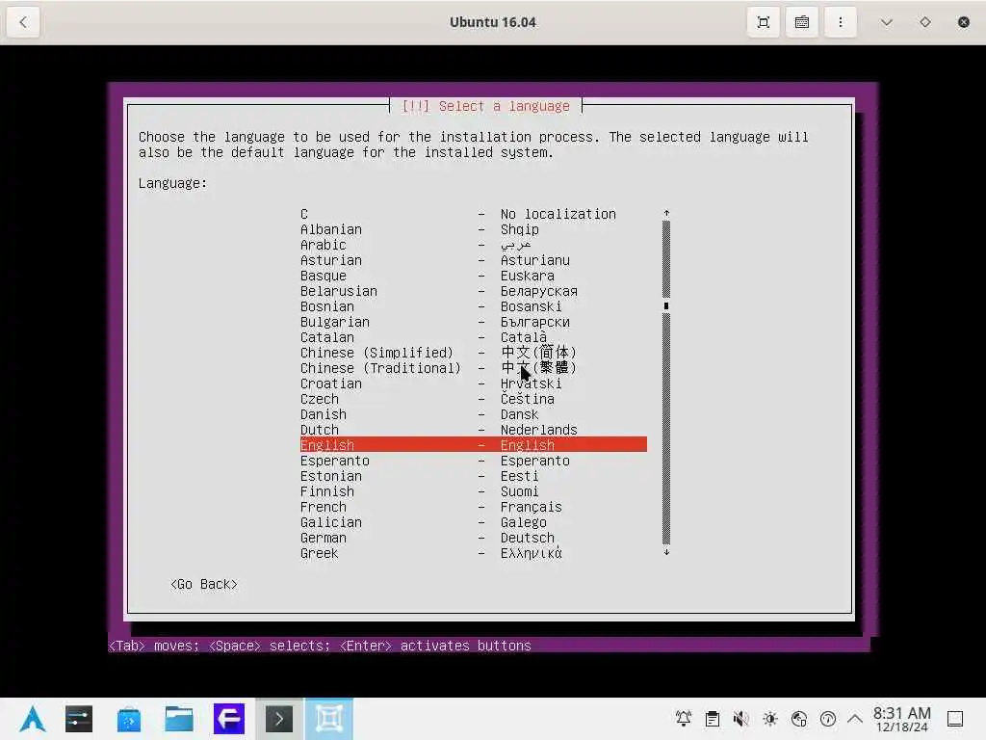Screen dimensions: 986x740
Task: Select Albanian in the language list
Action: click(473, 229)
